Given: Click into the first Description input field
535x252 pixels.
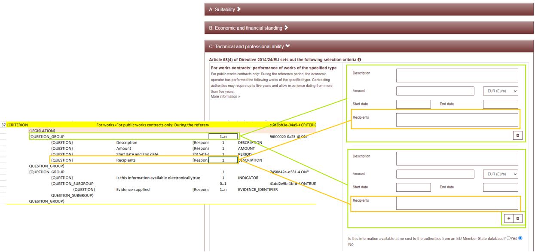Looking at the screenshot, I should click(x=456, y=75).
